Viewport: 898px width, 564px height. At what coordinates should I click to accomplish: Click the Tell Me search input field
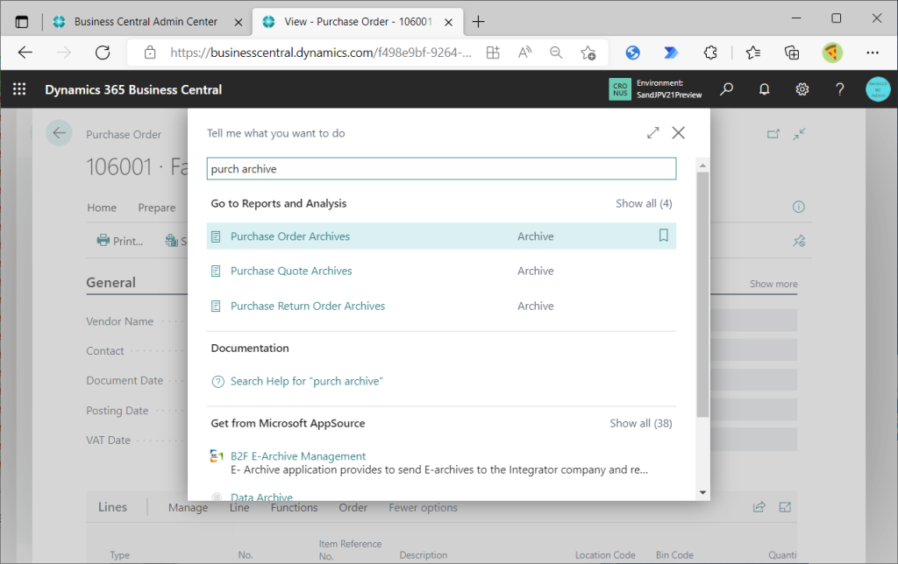point(442,169)
